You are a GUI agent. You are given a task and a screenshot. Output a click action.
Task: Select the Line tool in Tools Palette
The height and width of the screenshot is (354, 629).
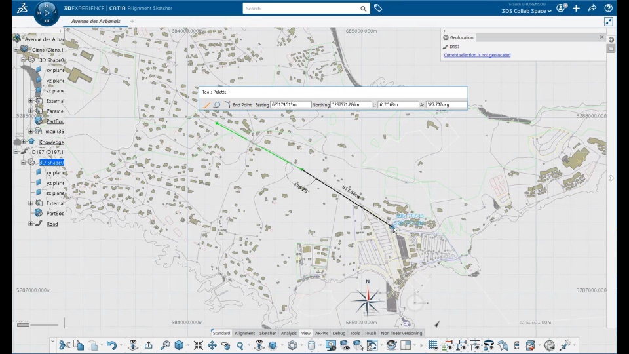(207, 104)
